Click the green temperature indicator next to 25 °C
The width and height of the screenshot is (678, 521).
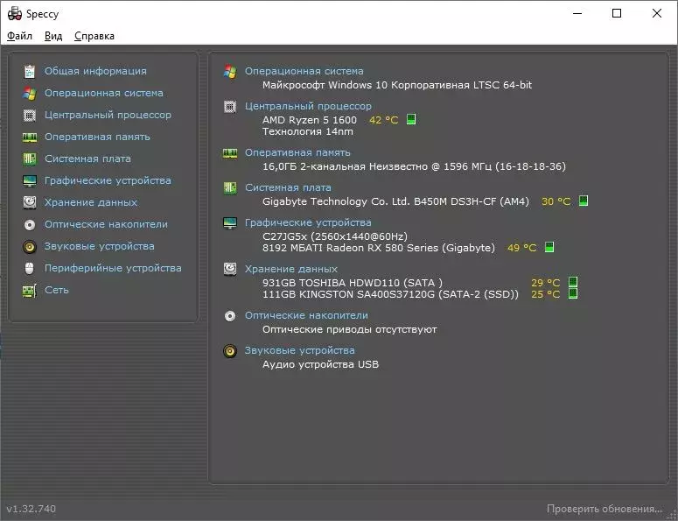pyautogui.click(x=572, y=293)
